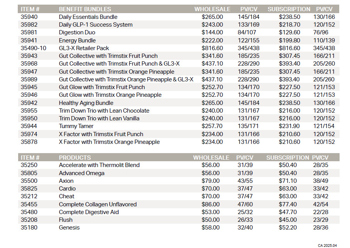
Task: Select Flush product name
Action: click(x=66, y=220)
